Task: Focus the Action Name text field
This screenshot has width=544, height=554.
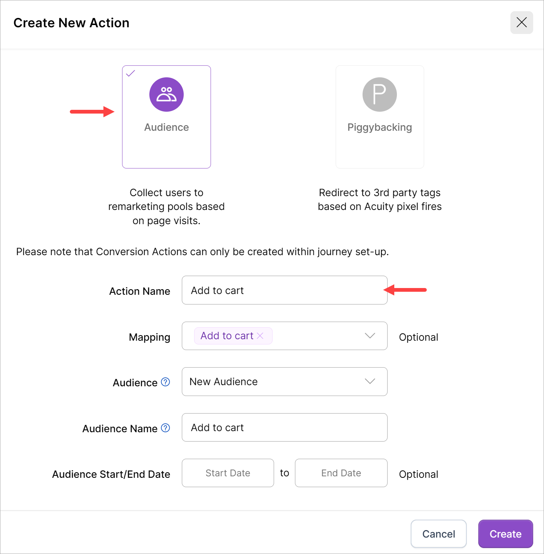Action: point(284,290)
